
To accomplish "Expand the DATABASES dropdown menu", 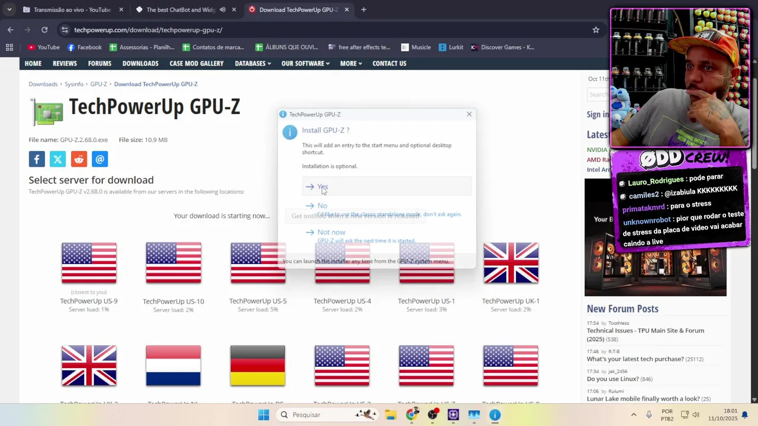I will (x=253, y=63).
